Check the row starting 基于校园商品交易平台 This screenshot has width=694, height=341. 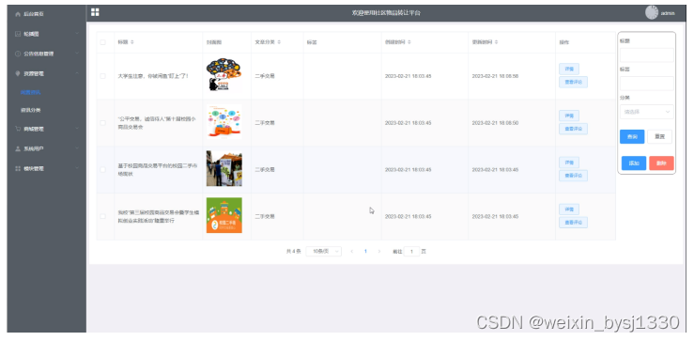coord(102,170)
